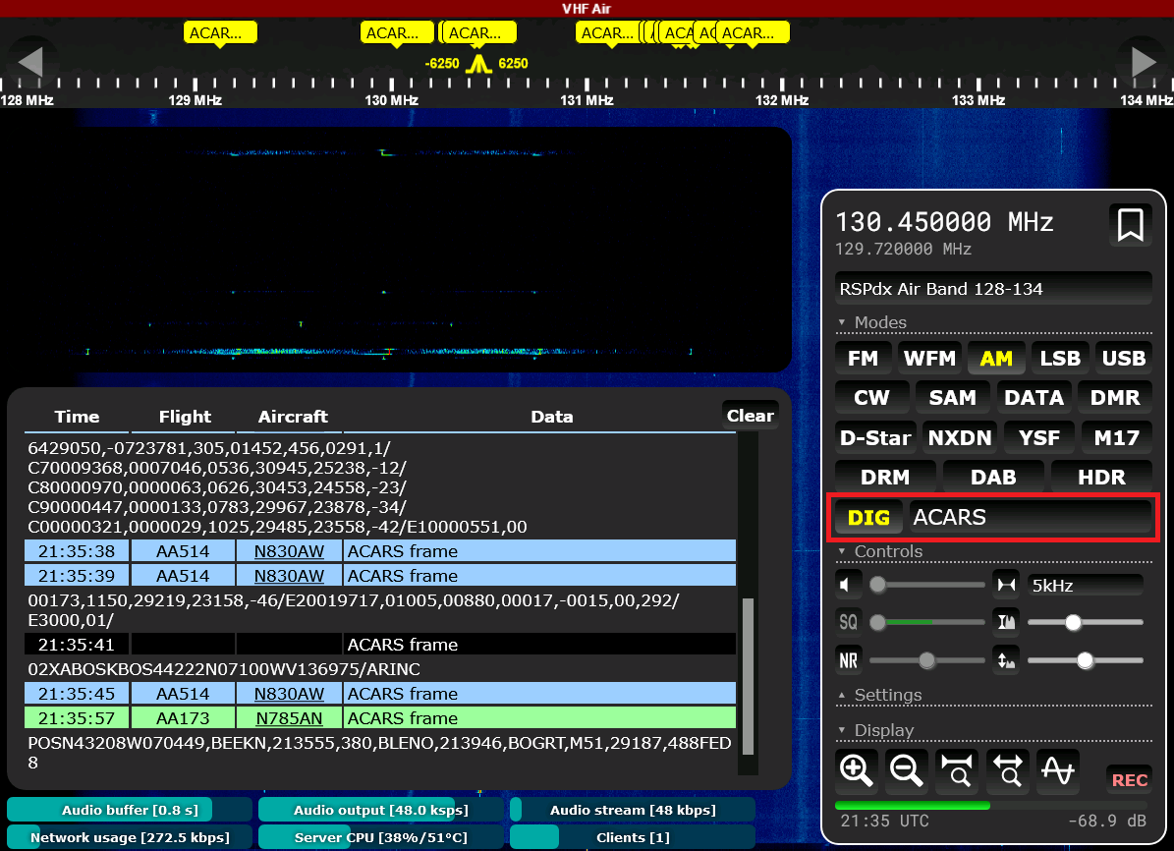
Task: Open the ACARS digital mode dropdown
Action: click(1030, 518)
